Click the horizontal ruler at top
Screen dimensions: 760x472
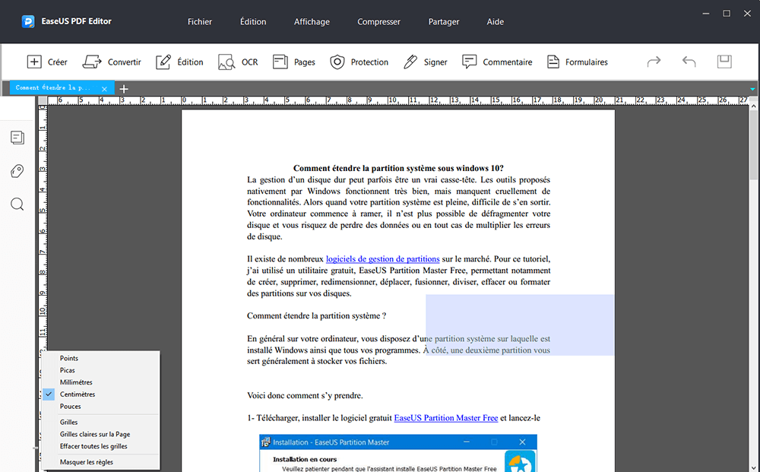point(397,100)
